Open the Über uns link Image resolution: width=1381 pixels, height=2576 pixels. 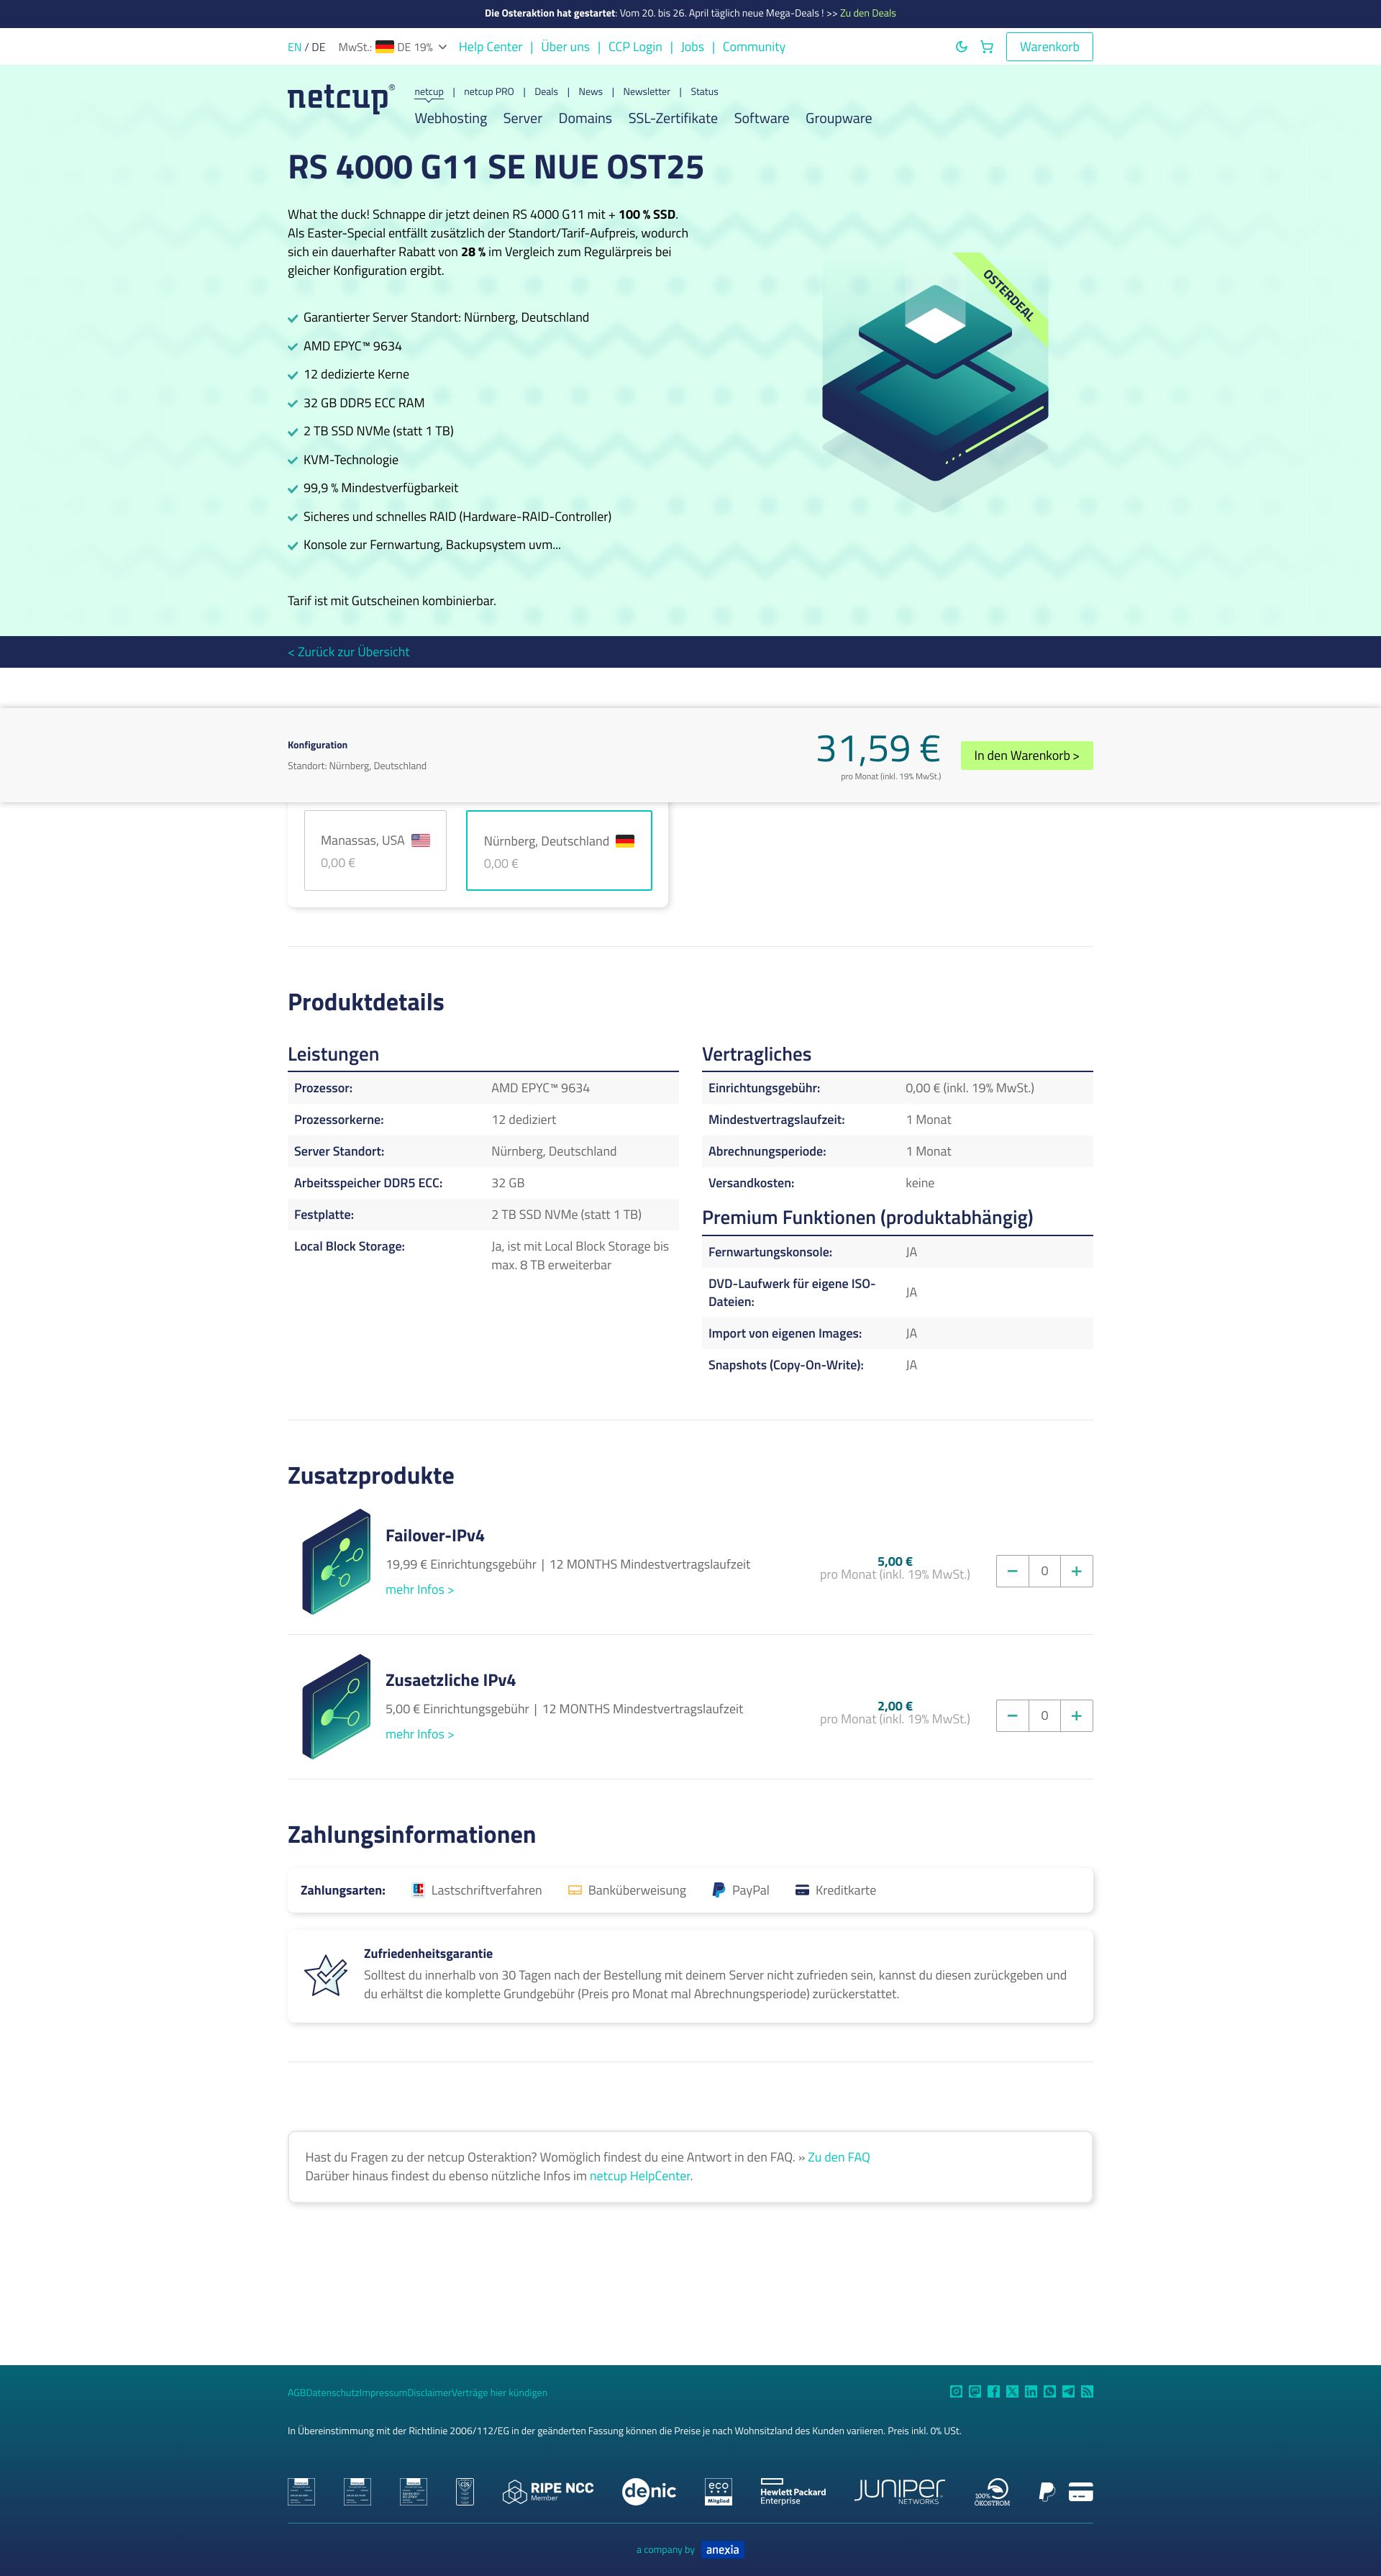pyautogui.click(x=565, y=47)
